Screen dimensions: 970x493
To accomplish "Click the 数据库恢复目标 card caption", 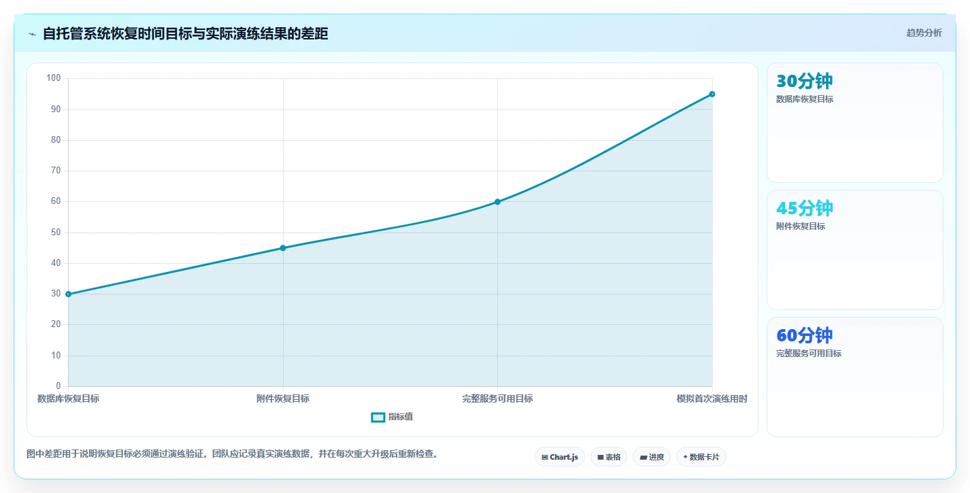I will [x=805, y=99].
